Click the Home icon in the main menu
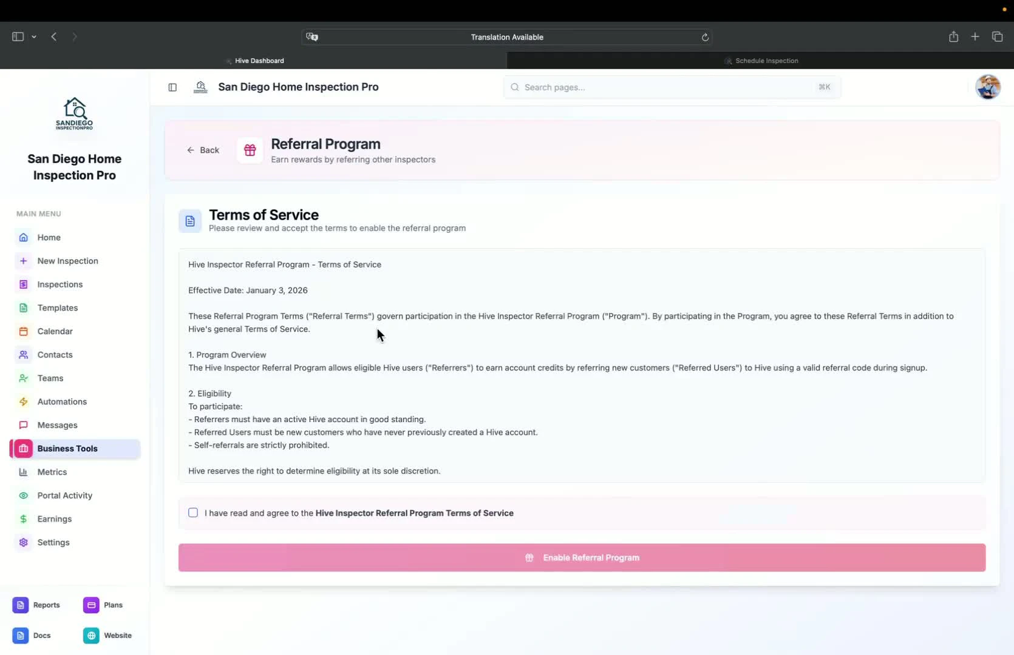The height and width of the screenshot is (655, 1014). (23, 237)
